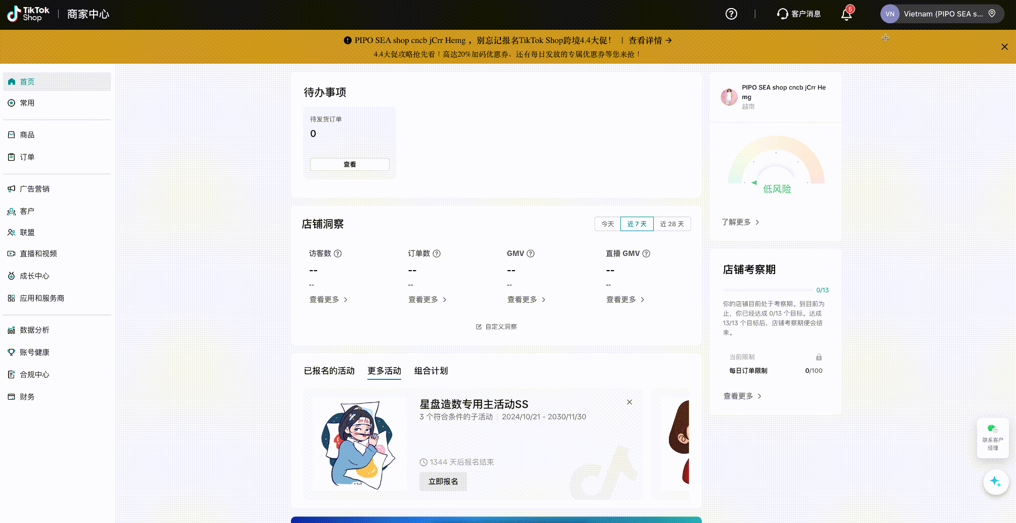
Task: Click the AI assistant sparkle button
Action: click(x=995, y=482)
